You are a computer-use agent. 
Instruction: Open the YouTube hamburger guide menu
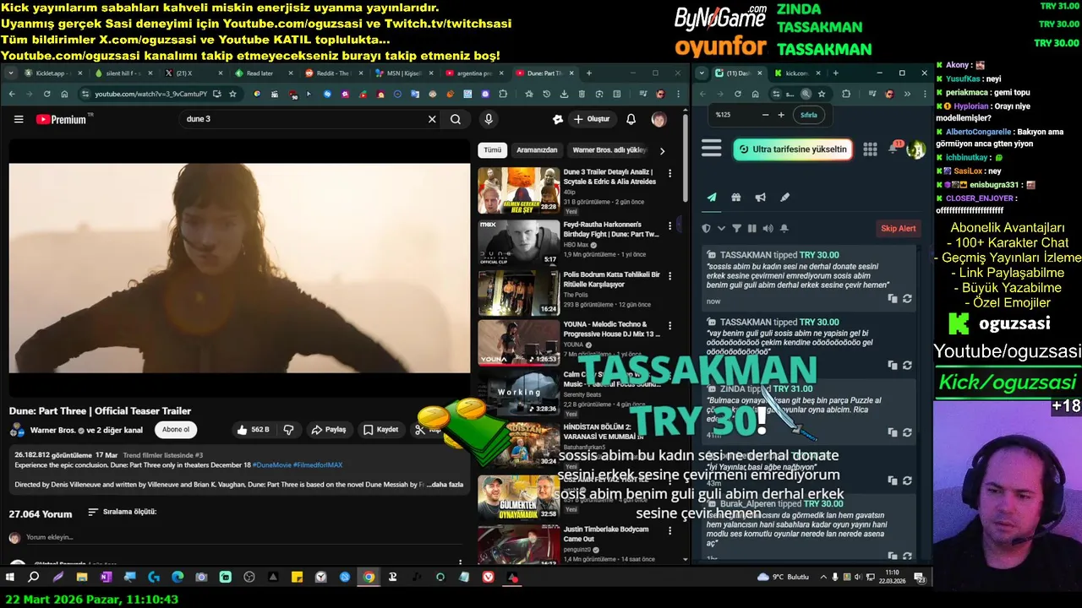[x=19, y=119]
